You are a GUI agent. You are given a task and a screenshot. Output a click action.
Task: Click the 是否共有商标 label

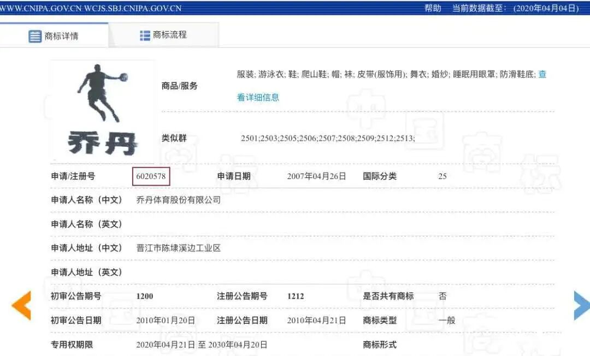pyautogui.click(x=388, y=296)
